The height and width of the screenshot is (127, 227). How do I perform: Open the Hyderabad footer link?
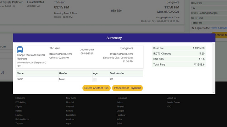pos(122,98)
